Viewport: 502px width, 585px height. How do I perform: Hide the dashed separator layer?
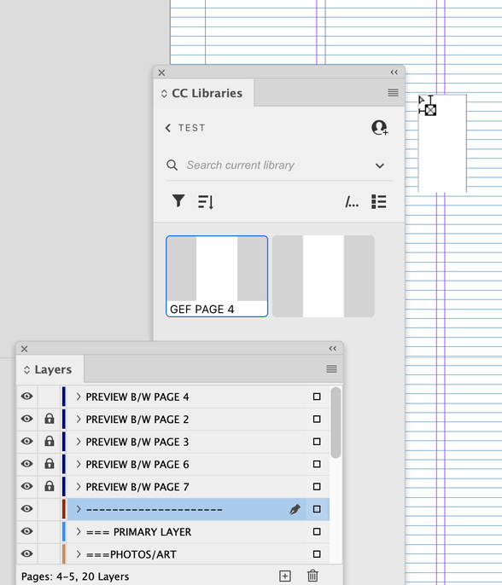point(27,508)
